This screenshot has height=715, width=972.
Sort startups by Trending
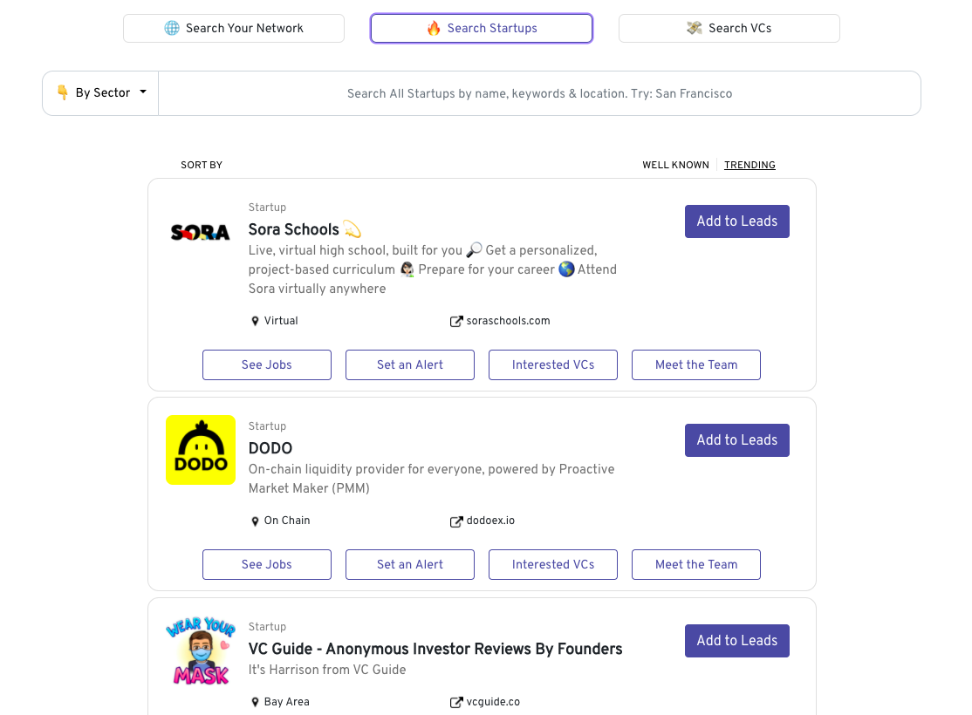pyautogui.click(x=750, y=165)
